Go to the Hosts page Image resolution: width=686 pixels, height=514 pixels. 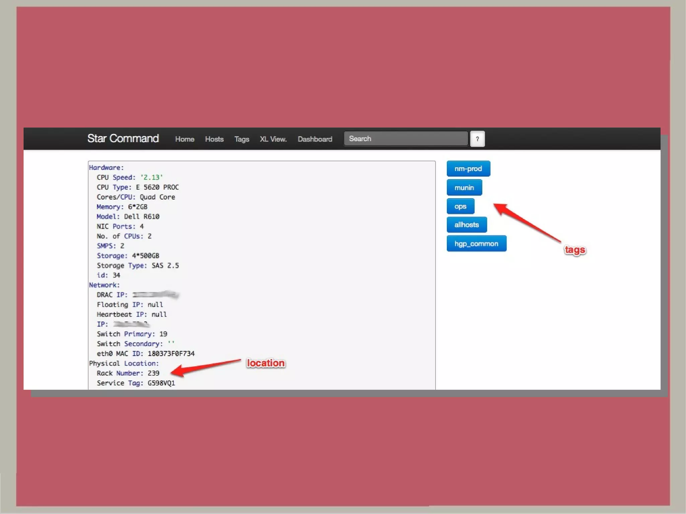[x=214, y=139]
